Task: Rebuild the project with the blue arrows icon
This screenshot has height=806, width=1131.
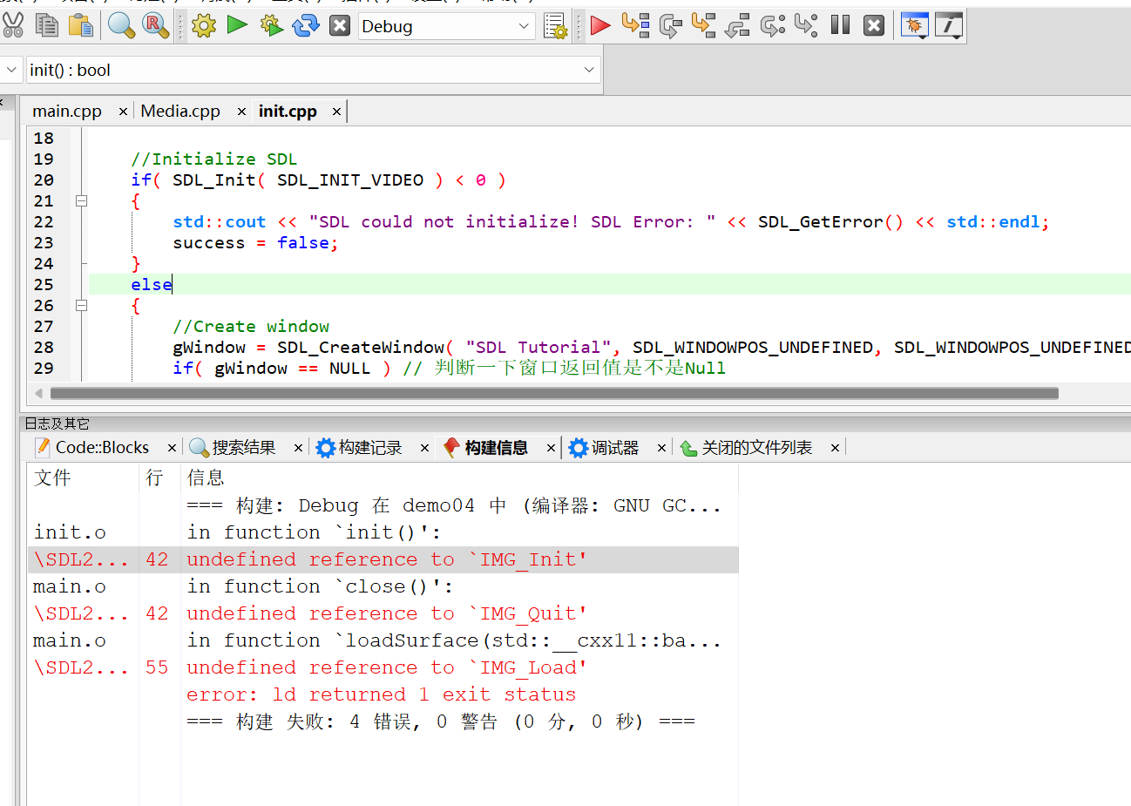Action: (306, 25)
